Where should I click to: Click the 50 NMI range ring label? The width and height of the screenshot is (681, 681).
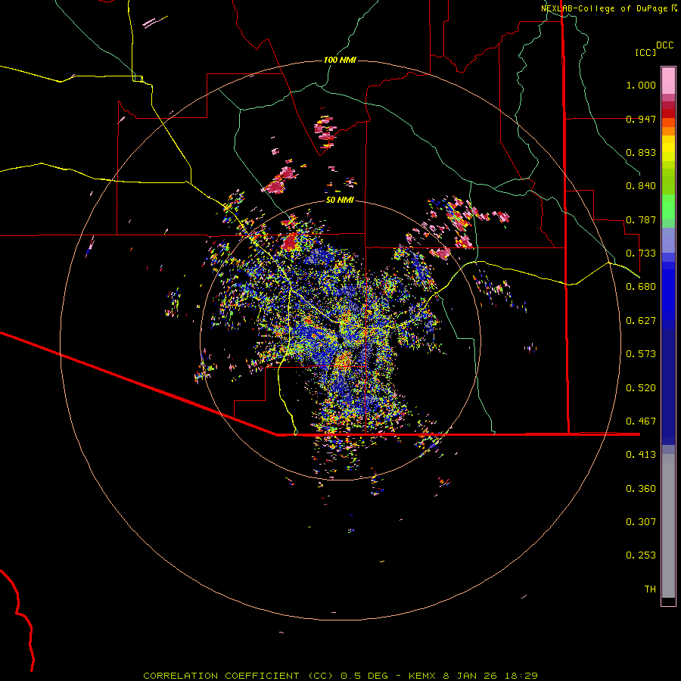(340, 200)
